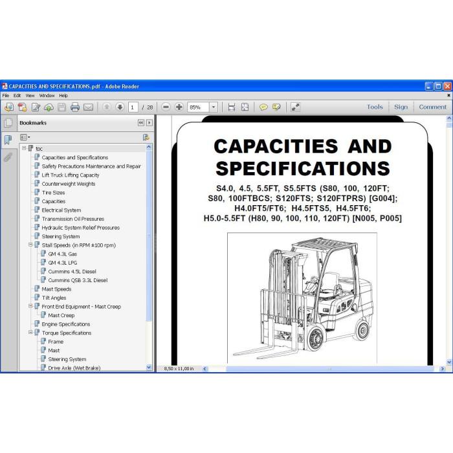This screenshot has height=453, width=453.
Task: Open the Help menu
Action: click(63, 96)
